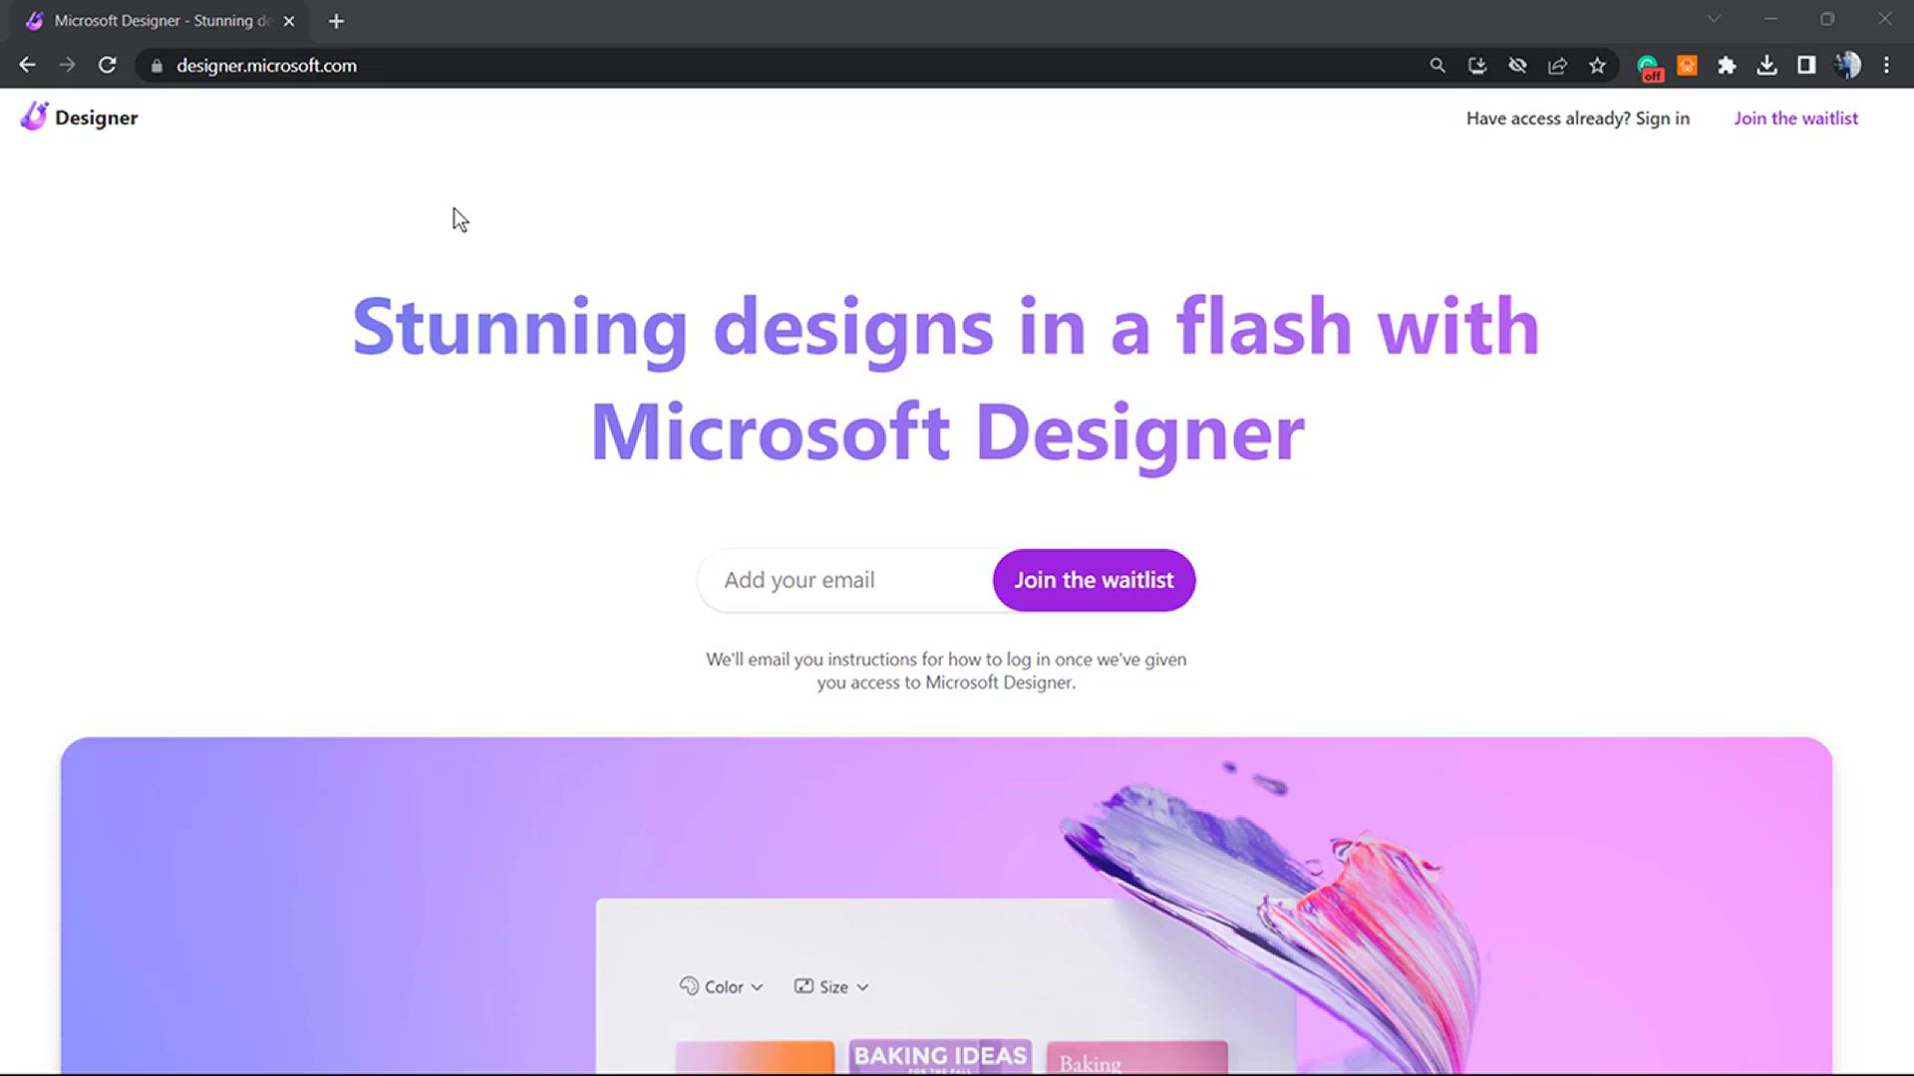1914x1076 pixels.
Task: Click the browser back arrow
Action: (x=27, y=65)
